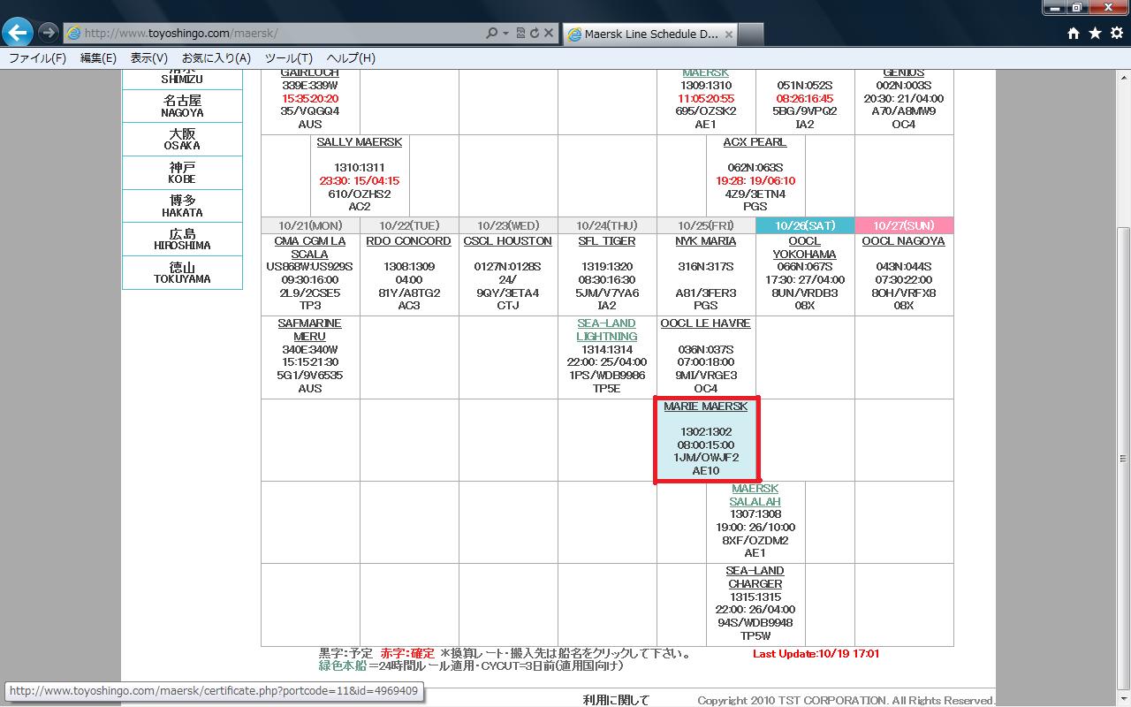Close the Maersk Line Schedule tab

tap(728, 34)
